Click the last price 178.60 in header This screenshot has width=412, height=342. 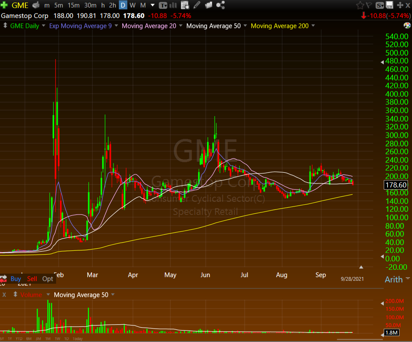click(134, 16)
